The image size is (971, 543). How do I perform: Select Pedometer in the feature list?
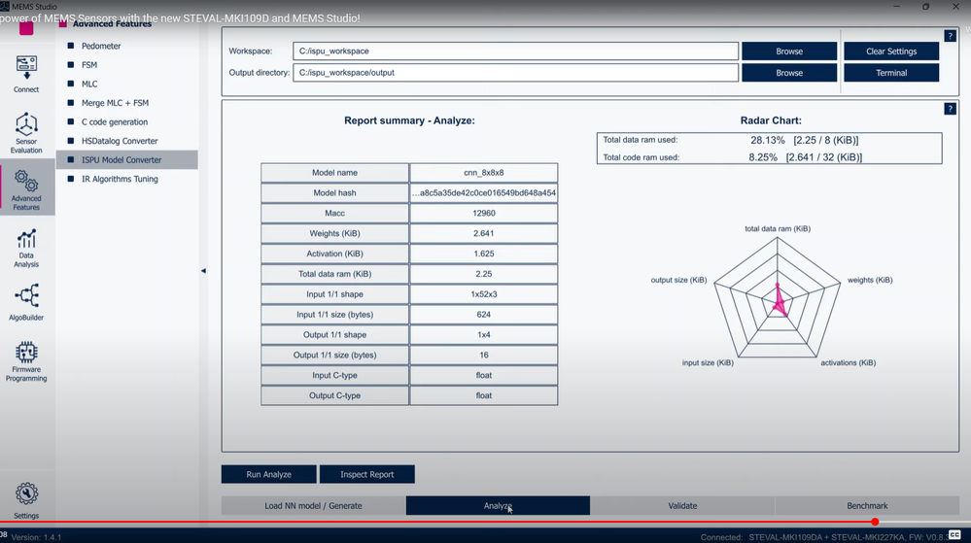(101, 46)
